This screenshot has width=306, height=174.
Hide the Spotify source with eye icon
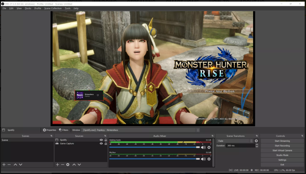[x=101, y=140]
